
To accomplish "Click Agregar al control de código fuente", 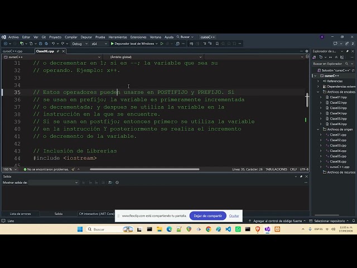I will pos(277,221).
